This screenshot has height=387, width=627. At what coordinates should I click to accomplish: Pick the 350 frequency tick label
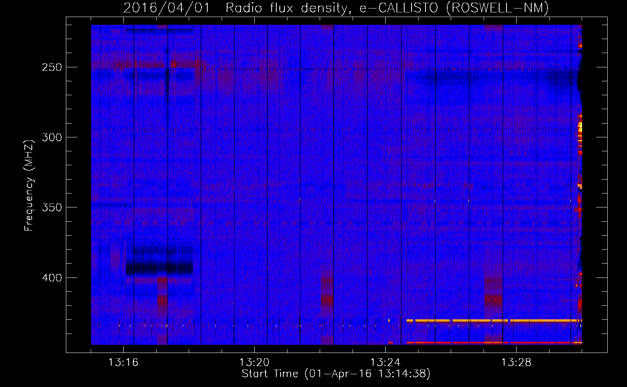tap(52, 207)
